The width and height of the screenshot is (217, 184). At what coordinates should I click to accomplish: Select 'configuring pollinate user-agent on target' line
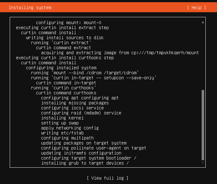coord(94,148)
